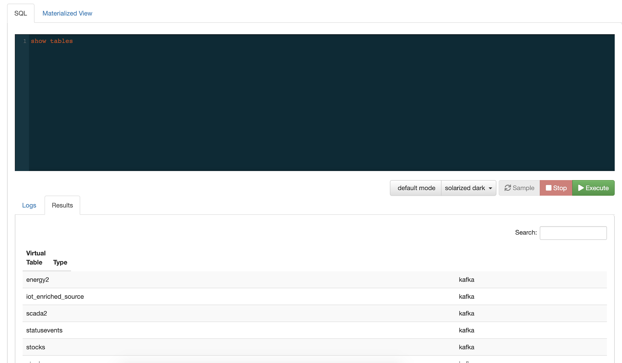Click the stocks table row
This screenshot has width=622, height=363.
[36, 347]
